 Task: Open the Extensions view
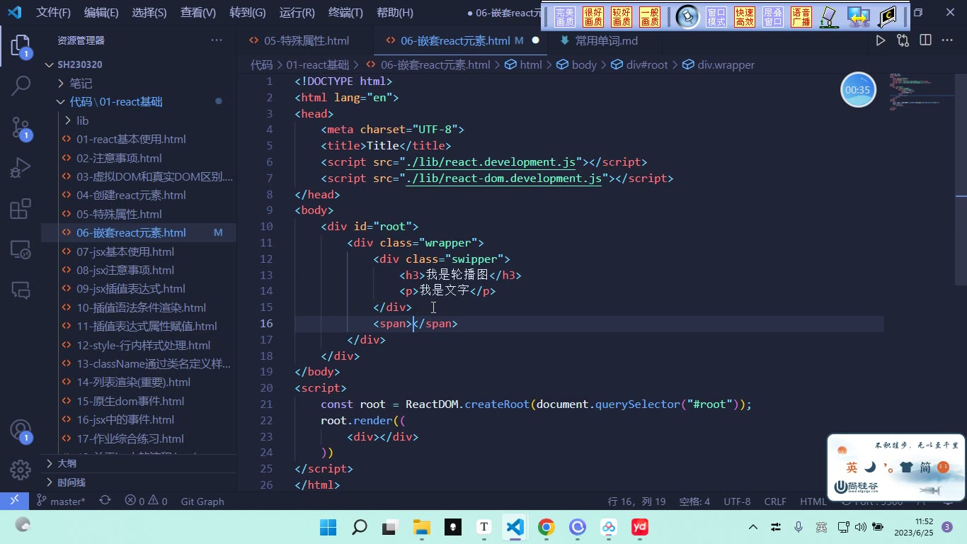click(21, 209)
